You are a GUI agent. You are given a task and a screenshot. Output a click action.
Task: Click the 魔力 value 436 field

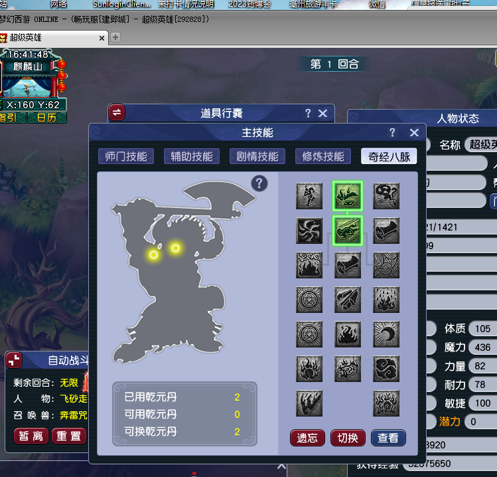click(x=483, y=347)
